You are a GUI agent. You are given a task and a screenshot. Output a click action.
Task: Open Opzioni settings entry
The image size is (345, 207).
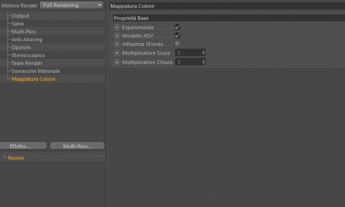pos(21,47)
